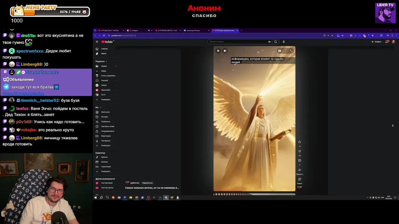This screenshot has height=224, width=399.
Task: Open YouTube notifications bell
Action: [x=387, y=42]
